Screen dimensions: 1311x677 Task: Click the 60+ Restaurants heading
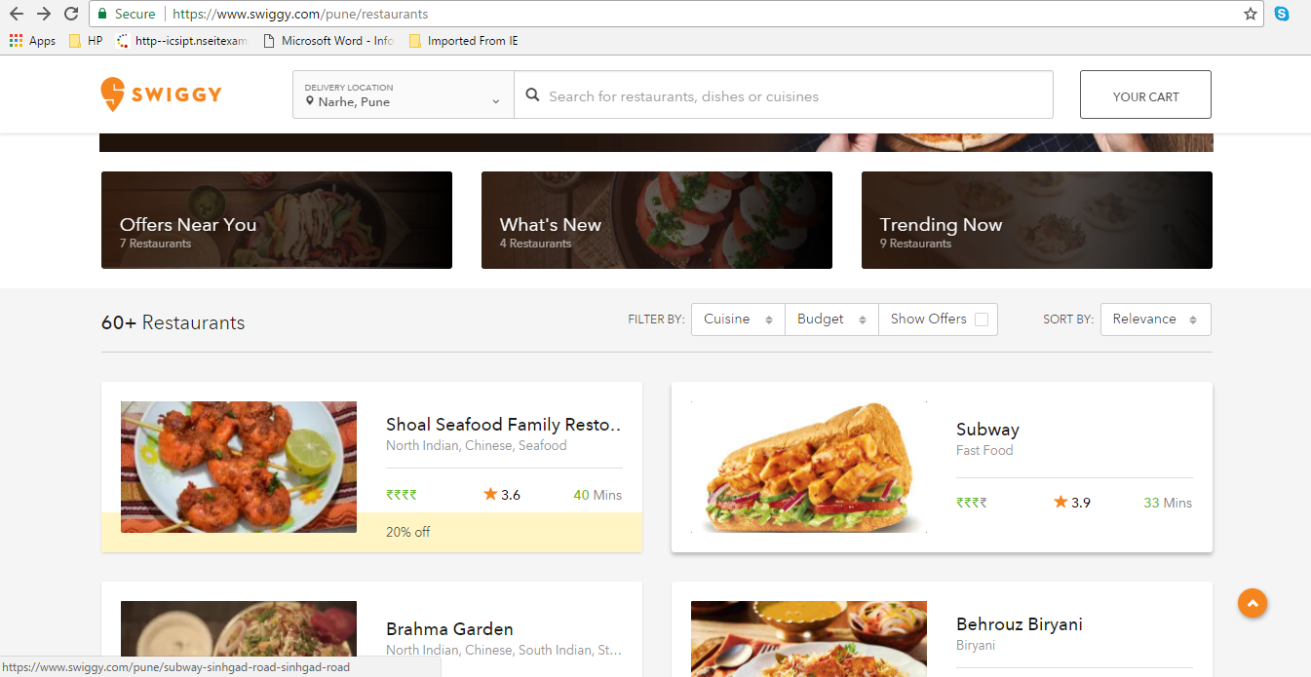click(173, 322)
